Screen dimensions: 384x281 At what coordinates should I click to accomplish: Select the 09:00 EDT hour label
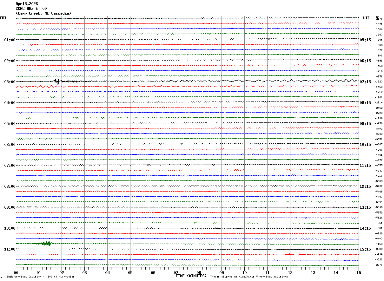click(x=10, y=207)
